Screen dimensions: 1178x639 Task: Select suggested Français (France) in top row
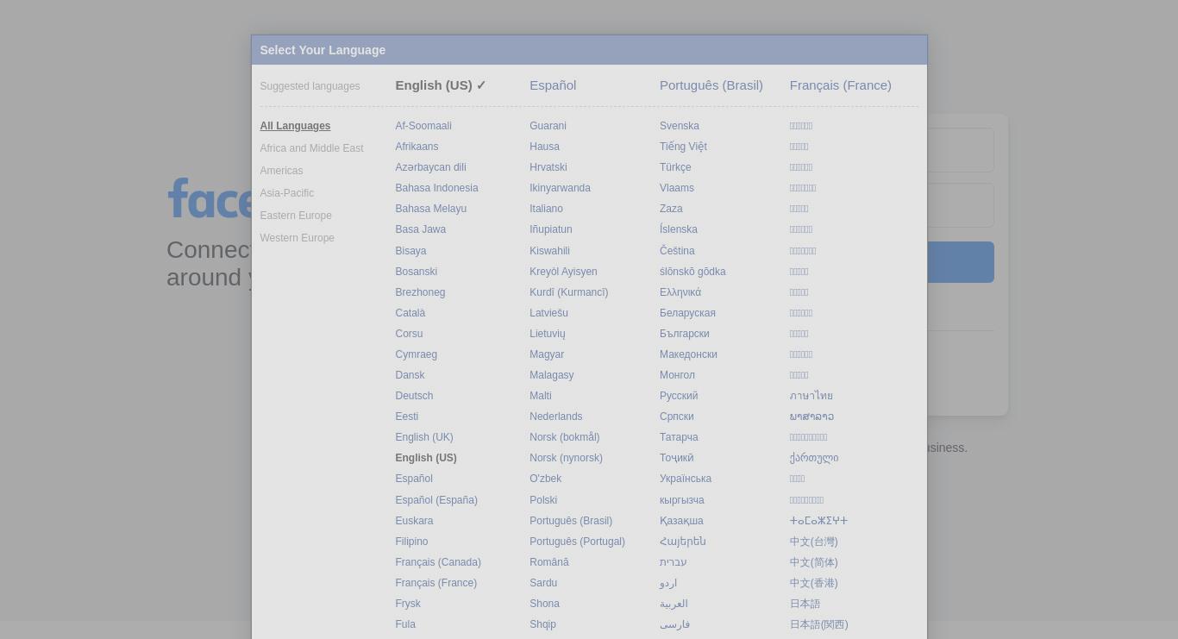[841, 85]
